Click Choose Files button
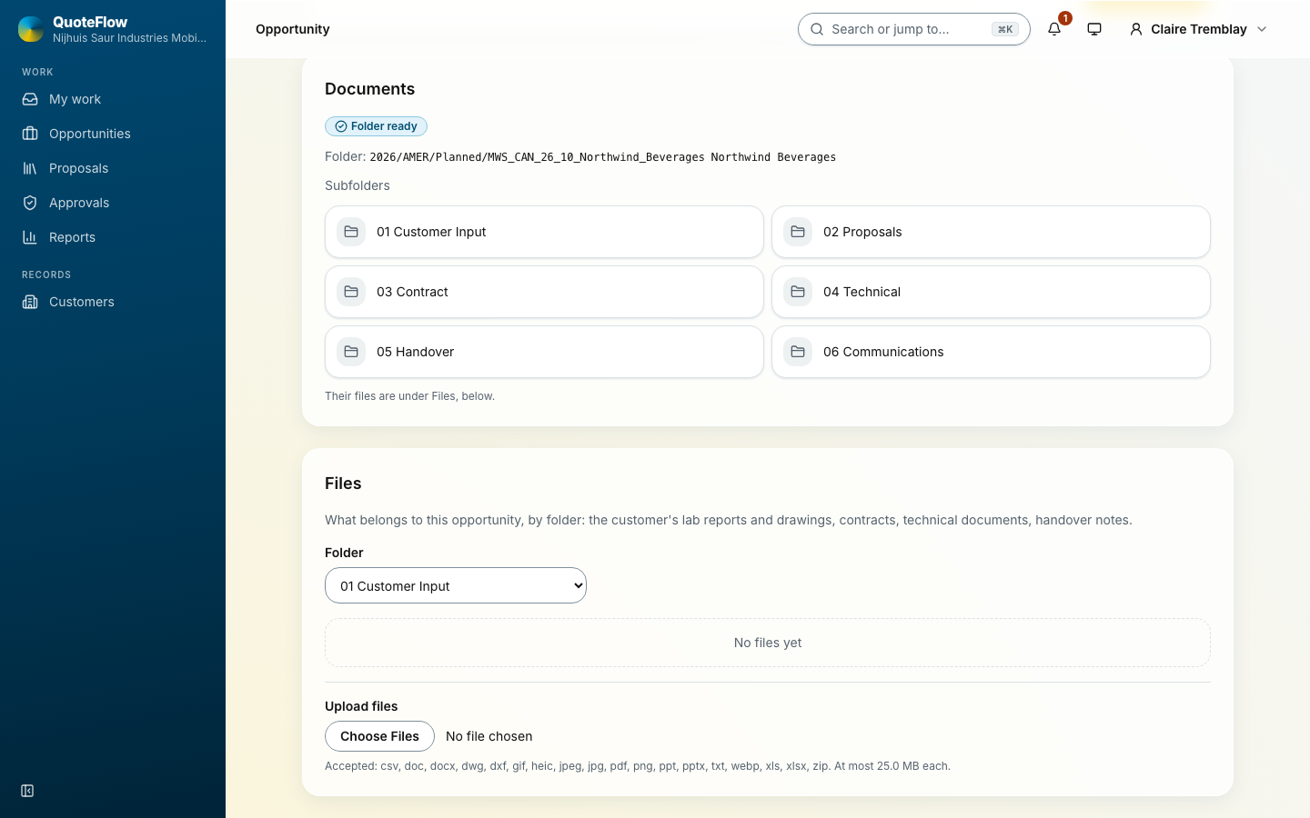Viewport: 1310px width, 818px height. coord(379,736)
